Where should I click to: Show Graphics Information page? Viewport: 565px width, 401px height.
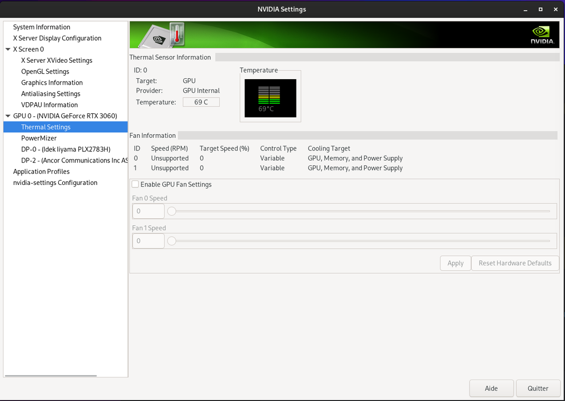52,83
